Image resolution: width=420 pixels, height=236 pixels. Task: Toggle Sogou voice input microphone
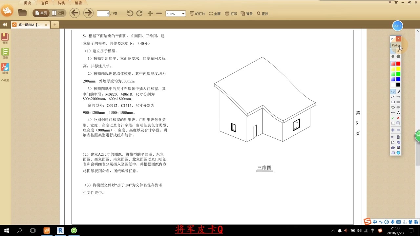pyautogui.click(x=392, y=222)
